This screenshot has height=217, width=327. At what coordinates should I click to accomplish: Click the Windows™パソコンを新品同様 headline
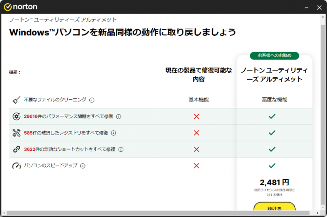(122, 33)
